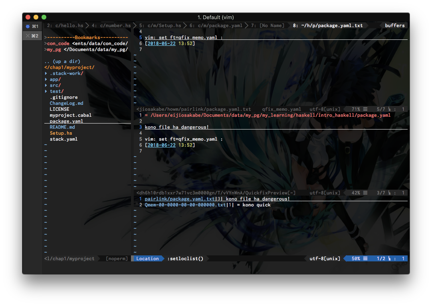Click the 71% lines icon in statusline
432x306 pixels.
(365, 109)
